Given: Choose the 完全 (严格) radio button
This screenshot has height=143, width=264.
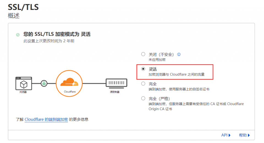Looking at the screenshot, I should pyautogui.click(x=143, y=98).
